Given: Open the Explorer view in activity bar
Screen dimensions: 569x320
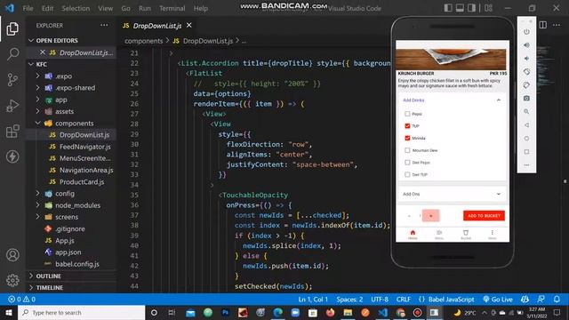Looking at the screenshot, I should (x=12, y=28).
